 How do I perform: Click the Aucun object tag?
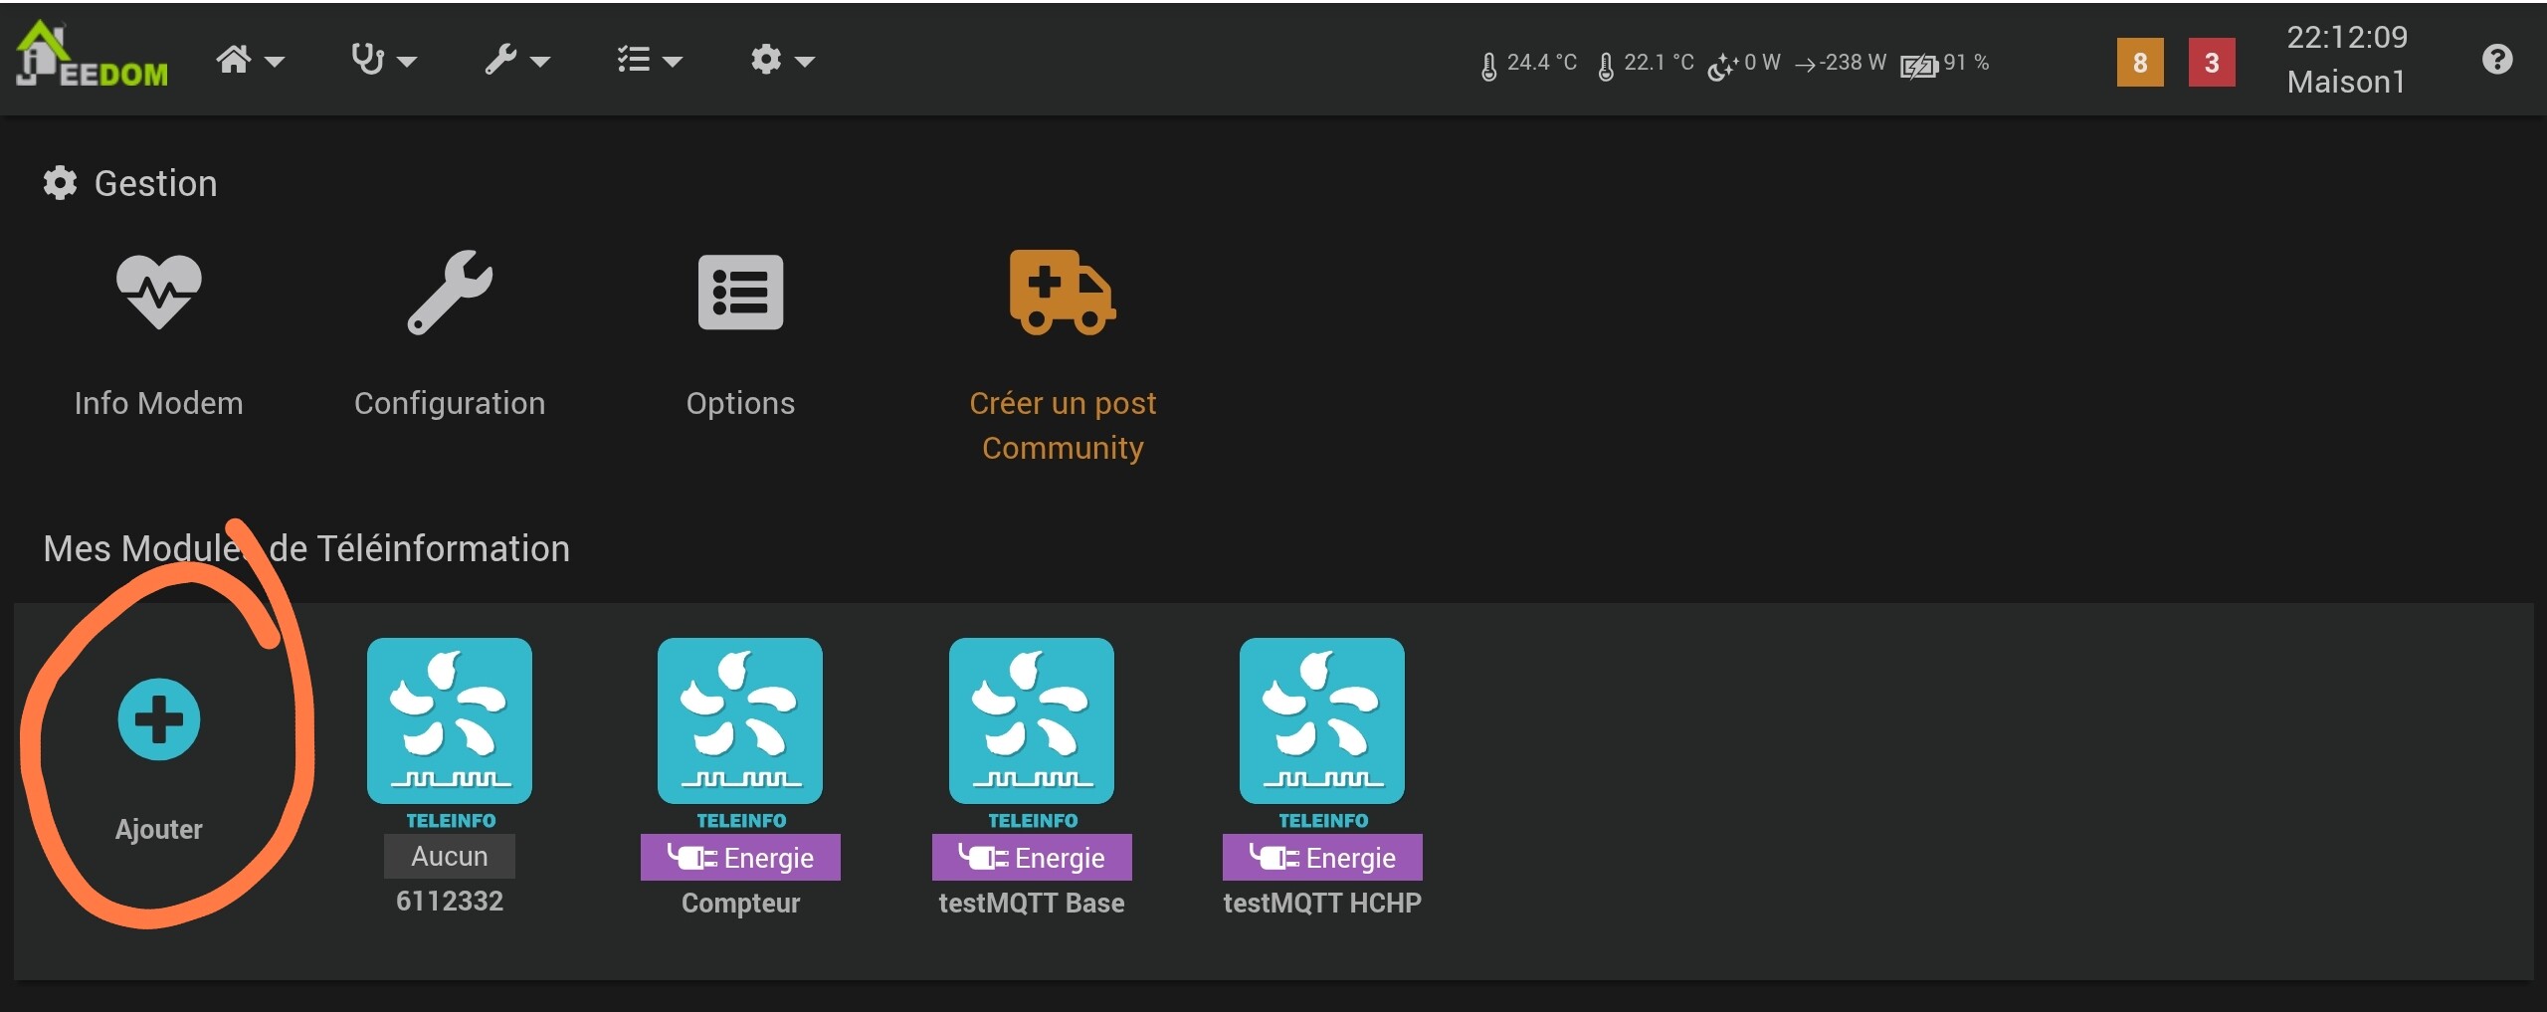450,856
